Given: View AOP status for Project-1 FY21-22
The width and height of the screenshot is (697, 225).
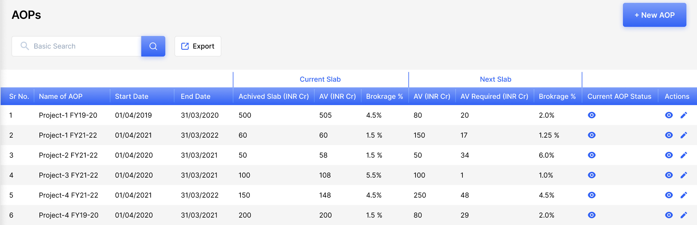Looking at the screenshot, I should pyautogui.click(x=591, y=135).
